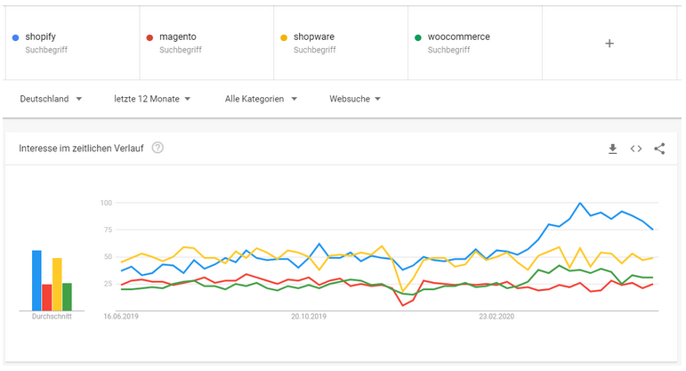Click the green woocommerce average bar
Image resolution: width=686 pixels, height=371 pixels.
[67, 296]
